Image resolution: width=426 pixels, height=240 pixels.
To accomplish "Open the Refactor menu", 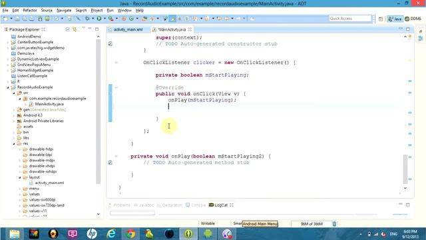I will [30, 11].
